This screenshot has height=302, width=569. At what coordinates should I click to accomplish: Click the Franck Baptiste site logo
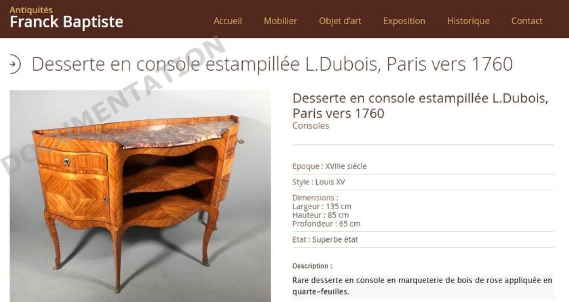[66, 22]
